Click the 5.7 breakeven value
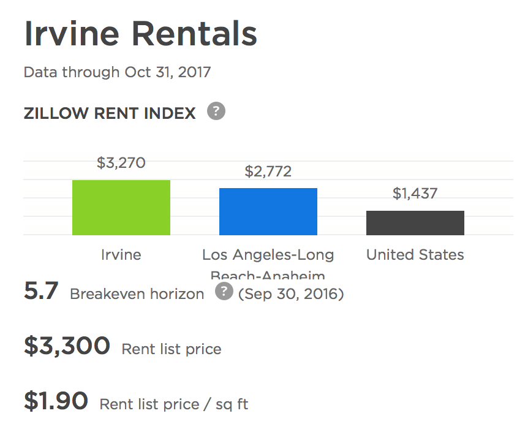The image size is (517, 435). [x=41, y=291]
